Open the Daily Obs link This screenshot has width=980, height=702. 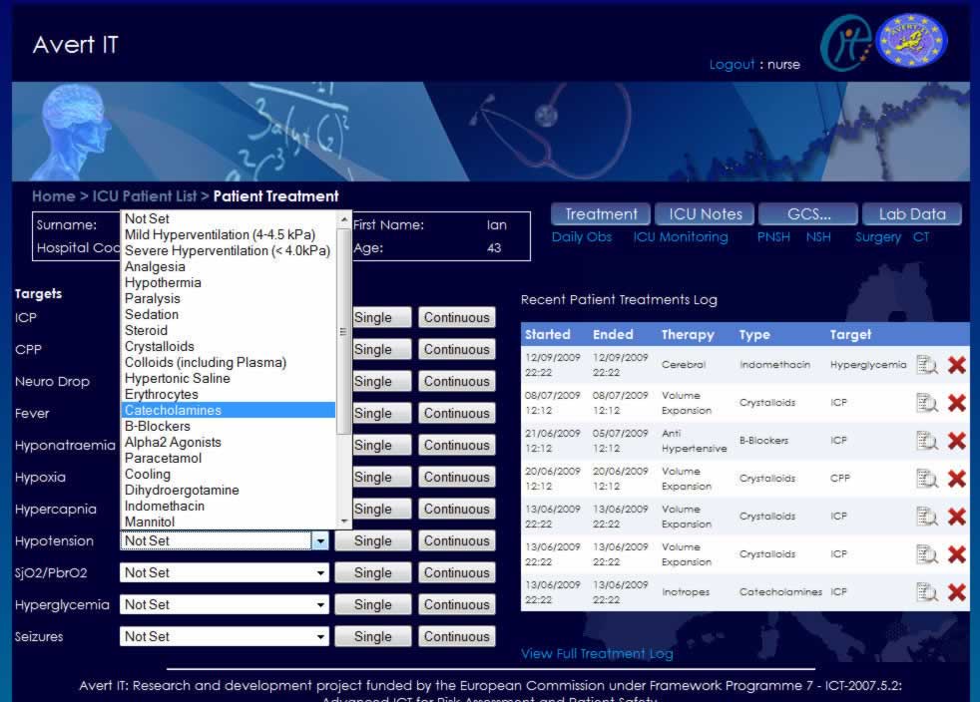pyautogui.click(x=581, y=237)
